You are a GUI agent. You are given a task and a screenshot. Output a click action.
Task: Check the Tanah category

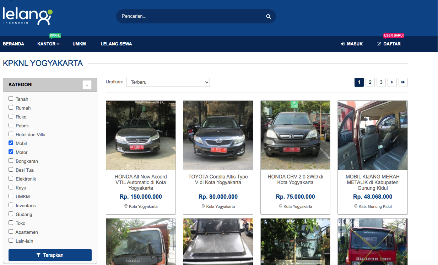tap(11, 99)
